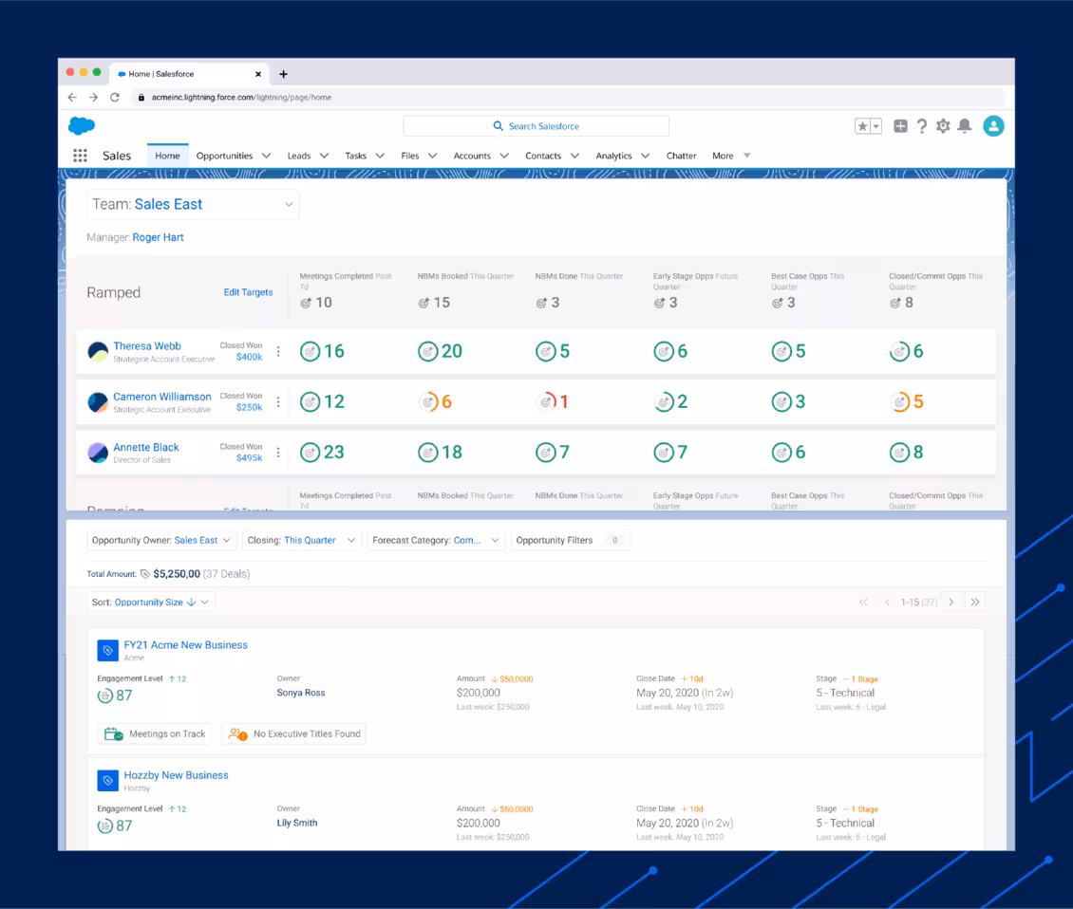Open the Leads tab
This screenshot has height=909, width=1073.
click(x=299, y=156)
